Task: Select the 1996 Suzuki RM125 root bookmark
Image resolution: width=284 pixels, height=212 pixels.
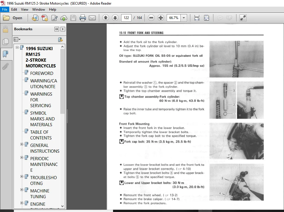Action: pyautogui.click(x=41, y=57)
